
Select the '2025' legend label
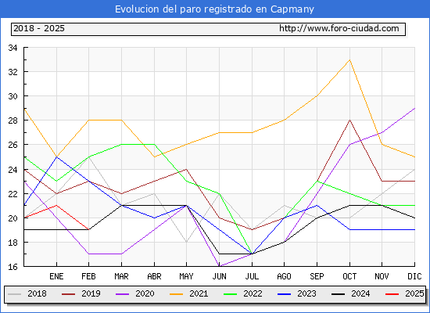pos(414,293)
